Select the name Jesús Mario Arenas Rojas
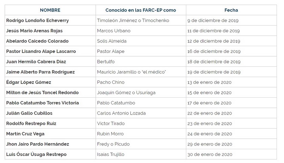The image size is (284, 163). point(34,31)
